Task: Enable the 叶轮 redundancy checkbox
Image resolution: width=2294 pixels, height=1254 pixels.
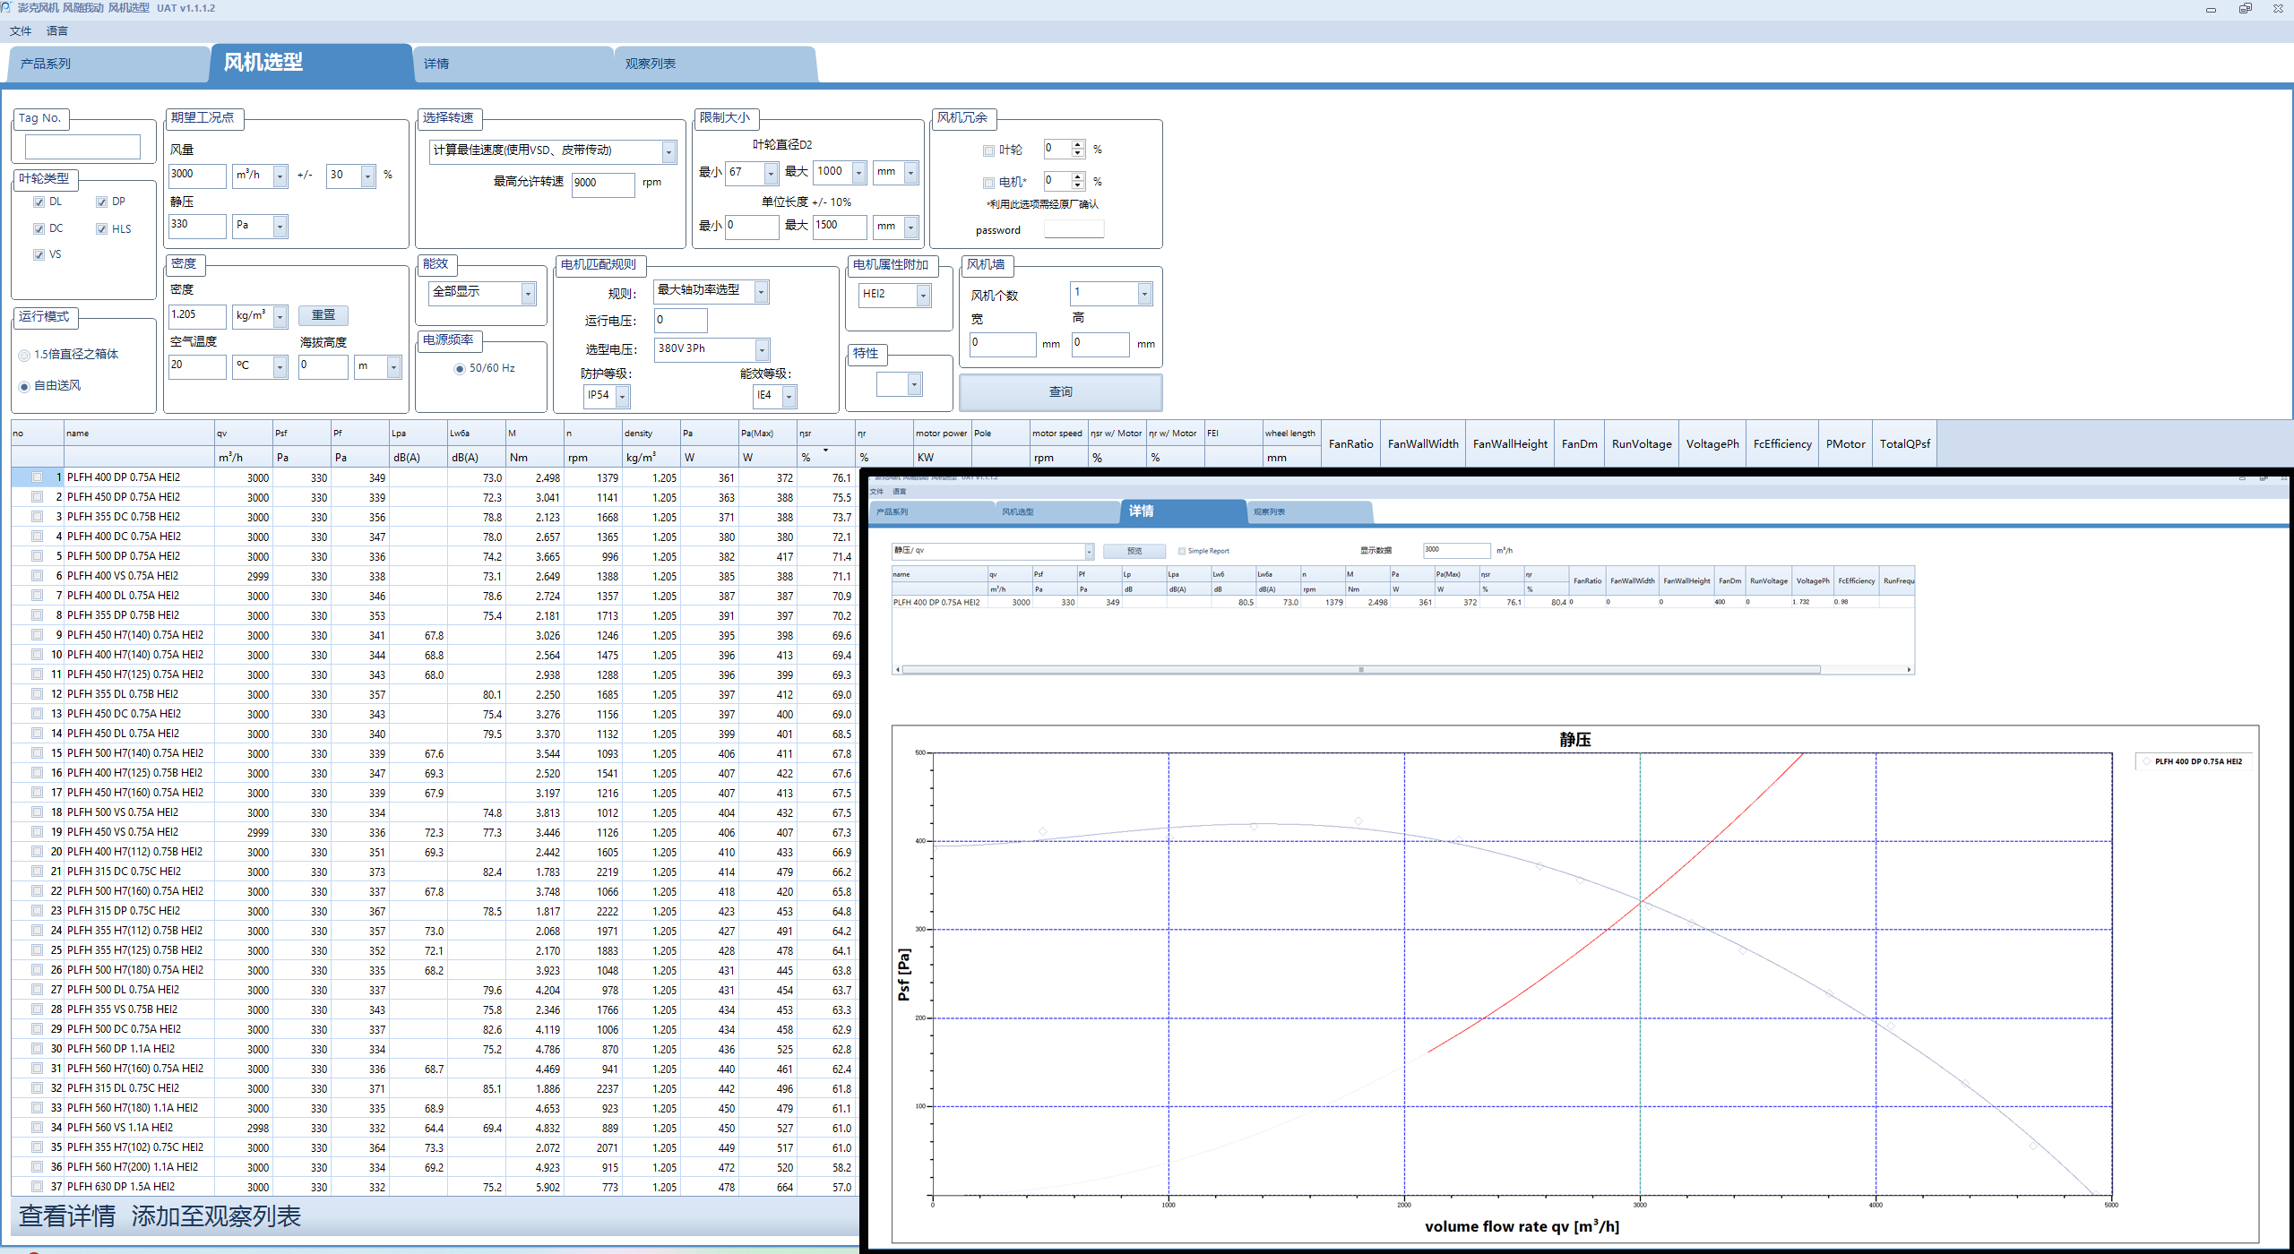Action: [988, 150]
